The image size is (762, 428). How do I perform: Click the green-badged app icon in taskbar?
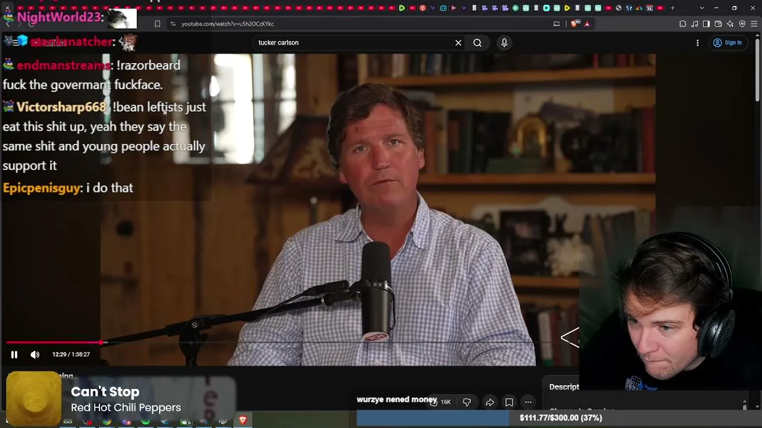(186, 421)
